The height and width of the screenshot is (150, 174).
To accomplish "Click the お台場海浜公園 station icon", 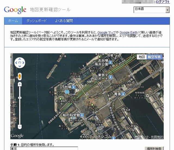I will pos(110,62).
